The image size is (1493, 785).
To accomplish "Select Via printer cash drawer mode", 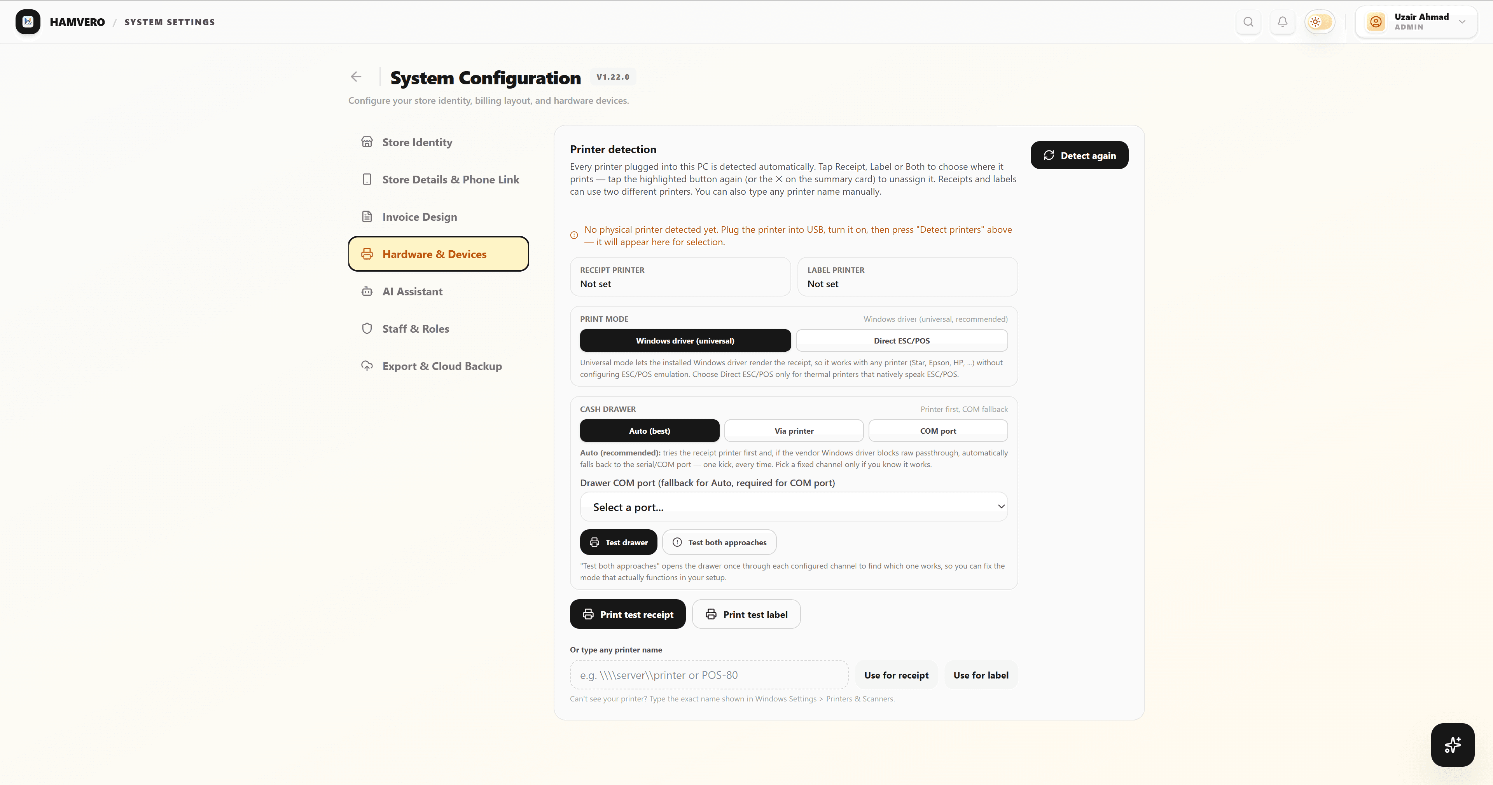I will [794, 431].
